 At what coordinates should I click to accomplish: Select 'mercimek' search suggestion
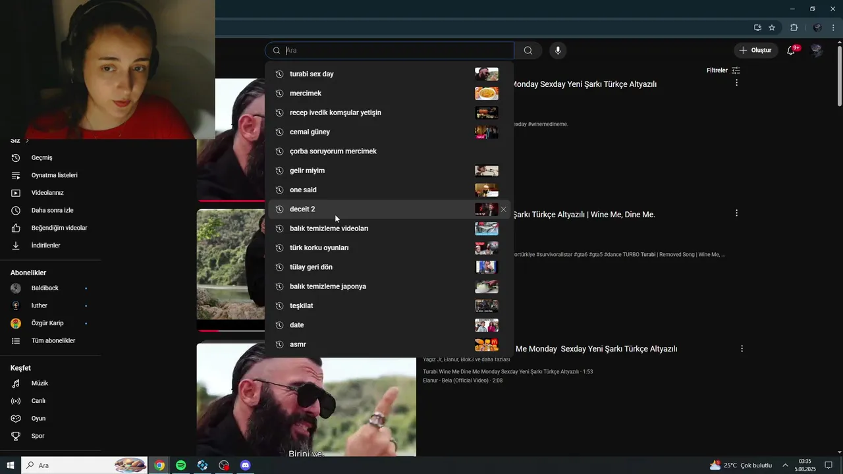389,93
